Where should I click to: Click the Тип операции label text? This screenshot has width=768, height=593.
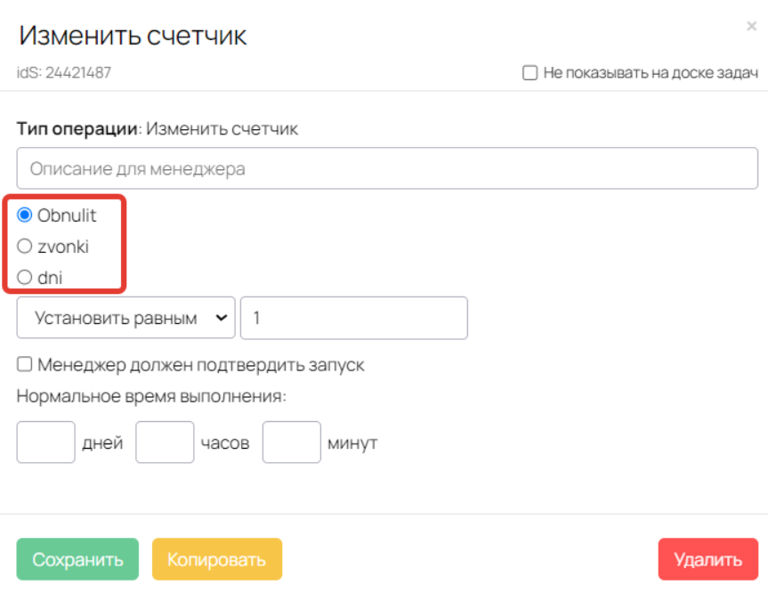[77, 129]
